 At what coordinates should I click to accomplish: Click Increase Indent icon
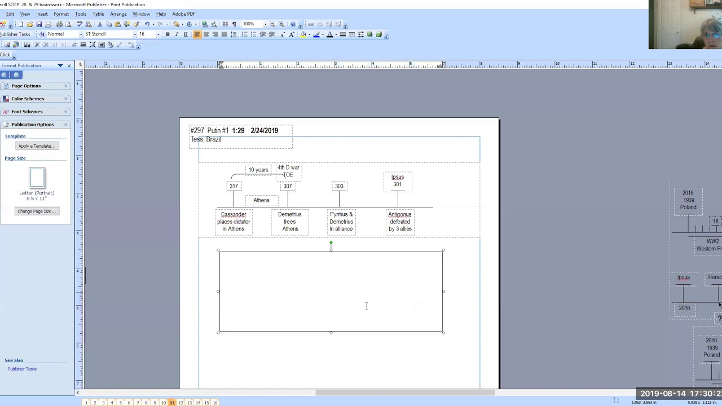point(271,34)
